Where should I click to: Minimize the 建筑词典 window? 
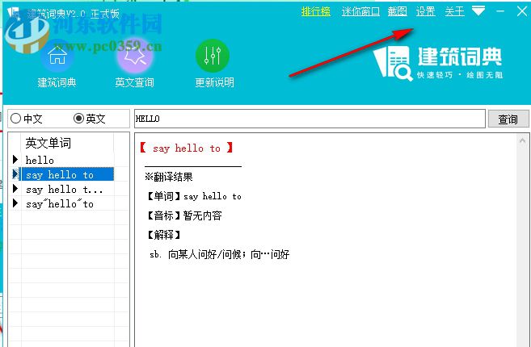[x=500, y=11]
